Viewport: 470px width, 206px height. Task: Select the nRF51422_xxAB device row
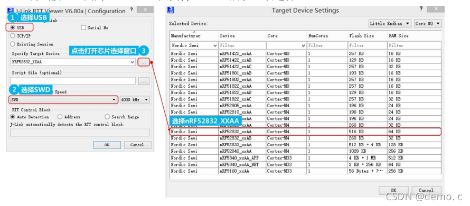[x=305, y=60]
